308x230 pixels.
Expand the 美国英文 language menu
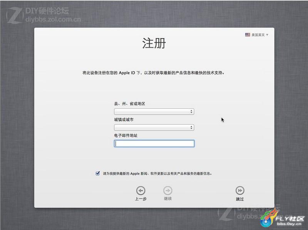coord(257,35)
